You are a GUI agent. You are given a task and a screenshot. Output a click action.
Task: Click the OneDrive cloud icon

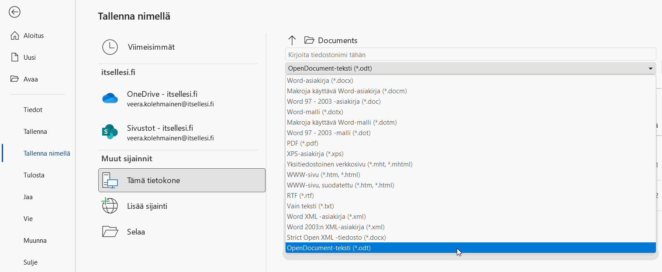click(x=110, y=99)
